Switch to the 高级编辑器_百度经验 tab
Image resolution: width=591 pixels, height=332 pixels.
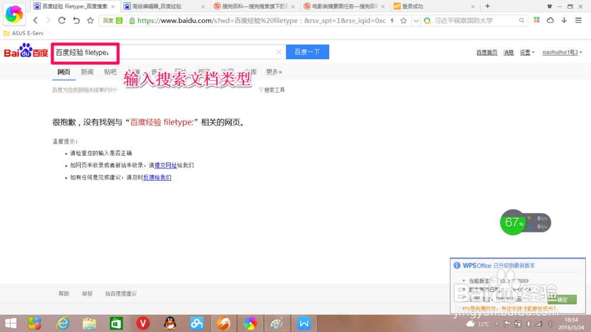coord(164,6)
